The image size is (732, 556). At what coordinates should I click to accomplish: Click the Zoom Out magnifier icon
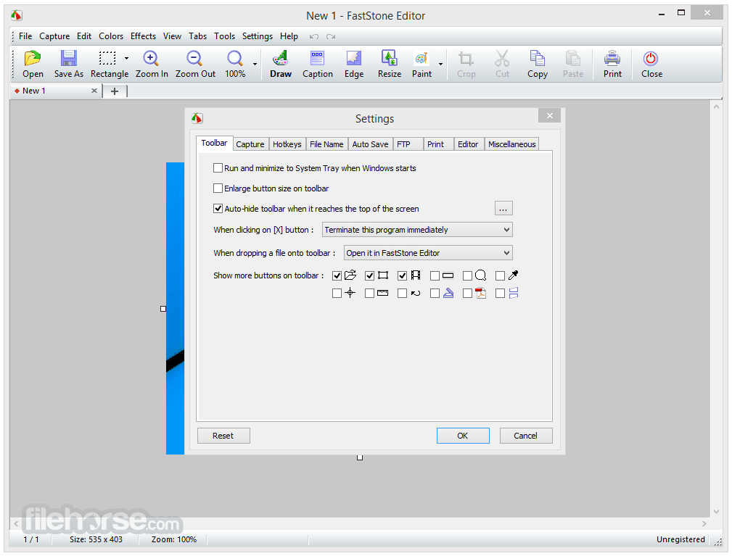[194, 58]
